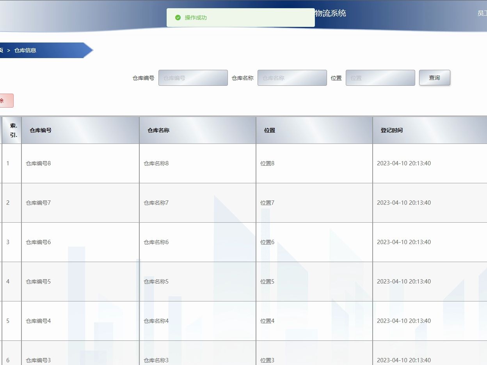
Task: Focus the 位置 input field
Action: coord(380,78)
